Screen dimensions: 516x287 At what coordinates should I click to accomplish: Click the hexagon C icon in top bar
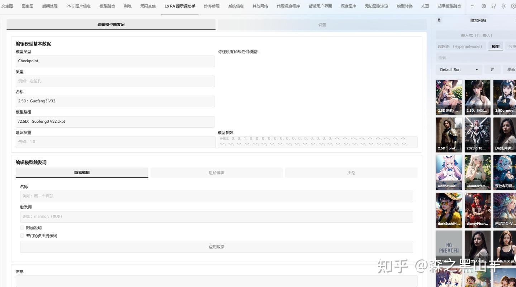coord(484,6)
